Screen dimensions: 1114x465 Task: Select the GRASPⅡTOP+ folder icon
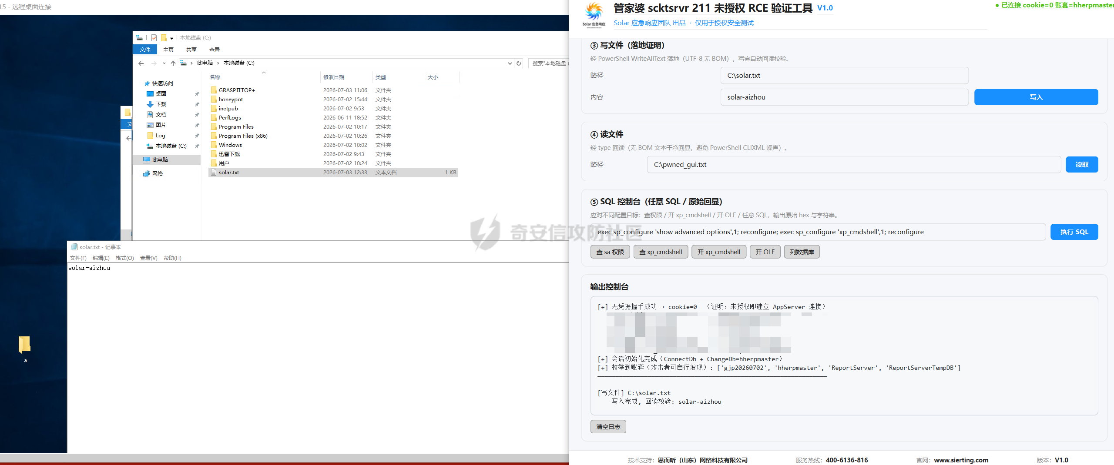[214, 90]
